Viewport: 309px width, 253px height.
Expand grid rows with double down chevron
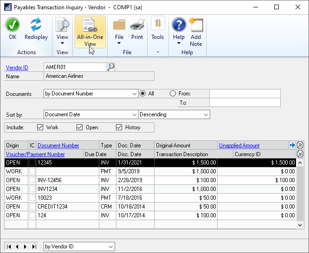click(x=300, y=154)
